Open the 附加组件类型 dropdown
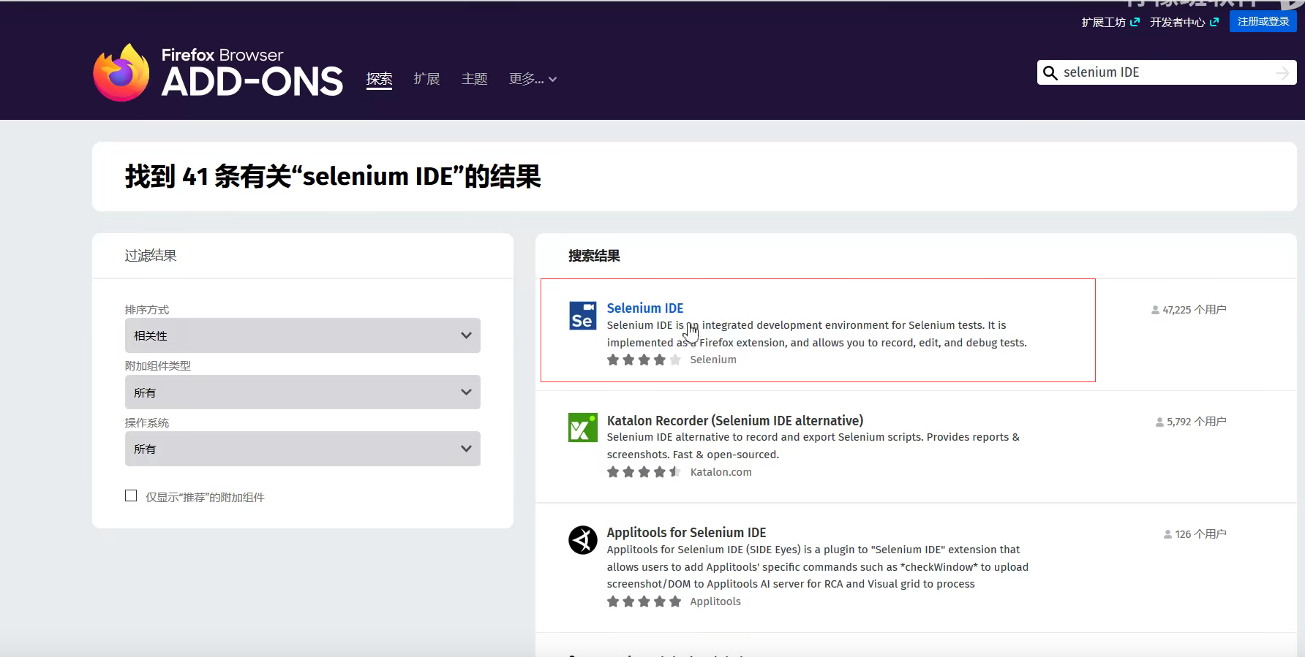The image size is (1305, 657). (x=302, y=392)
